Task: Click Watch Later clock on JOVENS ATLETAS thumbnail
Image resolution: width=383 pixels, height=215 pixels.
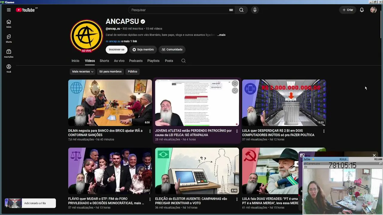Action: point(235,84)
